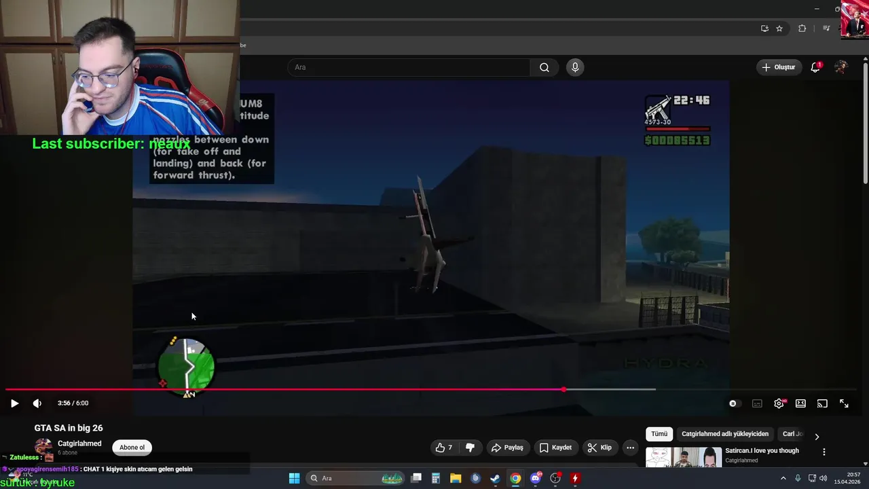Viewport: 869px width, 489px height.
Task: Open Task View in the taskbar
Action: 416,478
